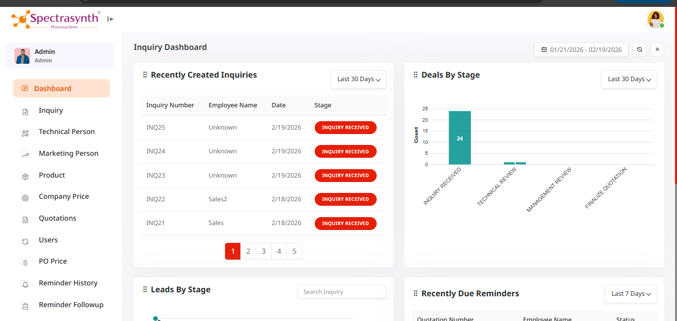Open Last 30 Days dropdown in Recently Created Inquiries
The width and height of the screenshot is (677, 321).
click(x=358, y=79)
